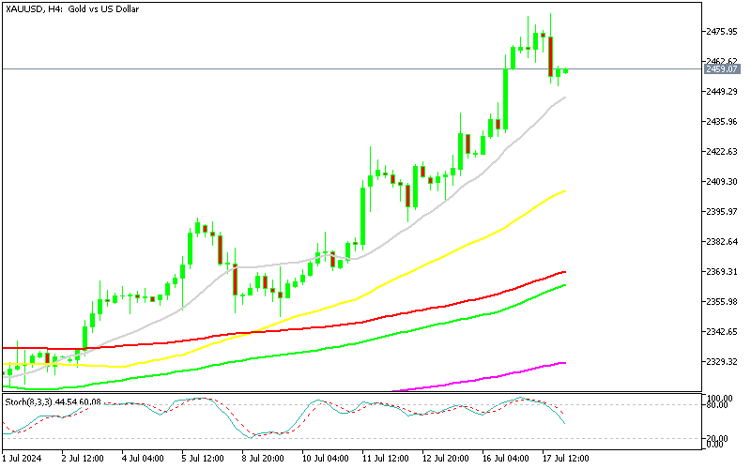Click the stochastic 20.00 level label

717,438
